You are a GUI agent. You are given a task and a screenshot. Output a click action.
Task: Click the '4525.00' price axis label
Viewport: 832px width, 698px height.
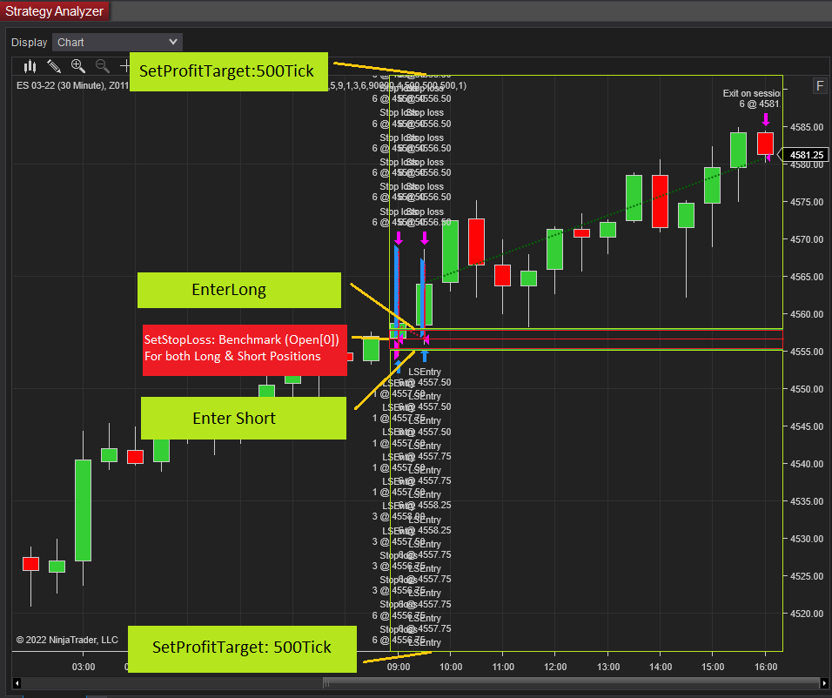pos(807,576)
